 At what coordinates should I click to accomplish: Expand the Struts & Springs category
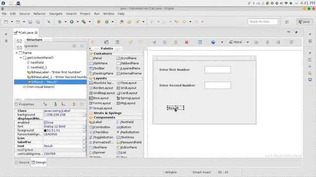click(116, 113)
